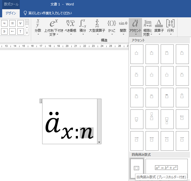The width and height of the screenshot is (191, 181).
Task: Insert the rightward harpoon above accent
Action: point(182,141)
